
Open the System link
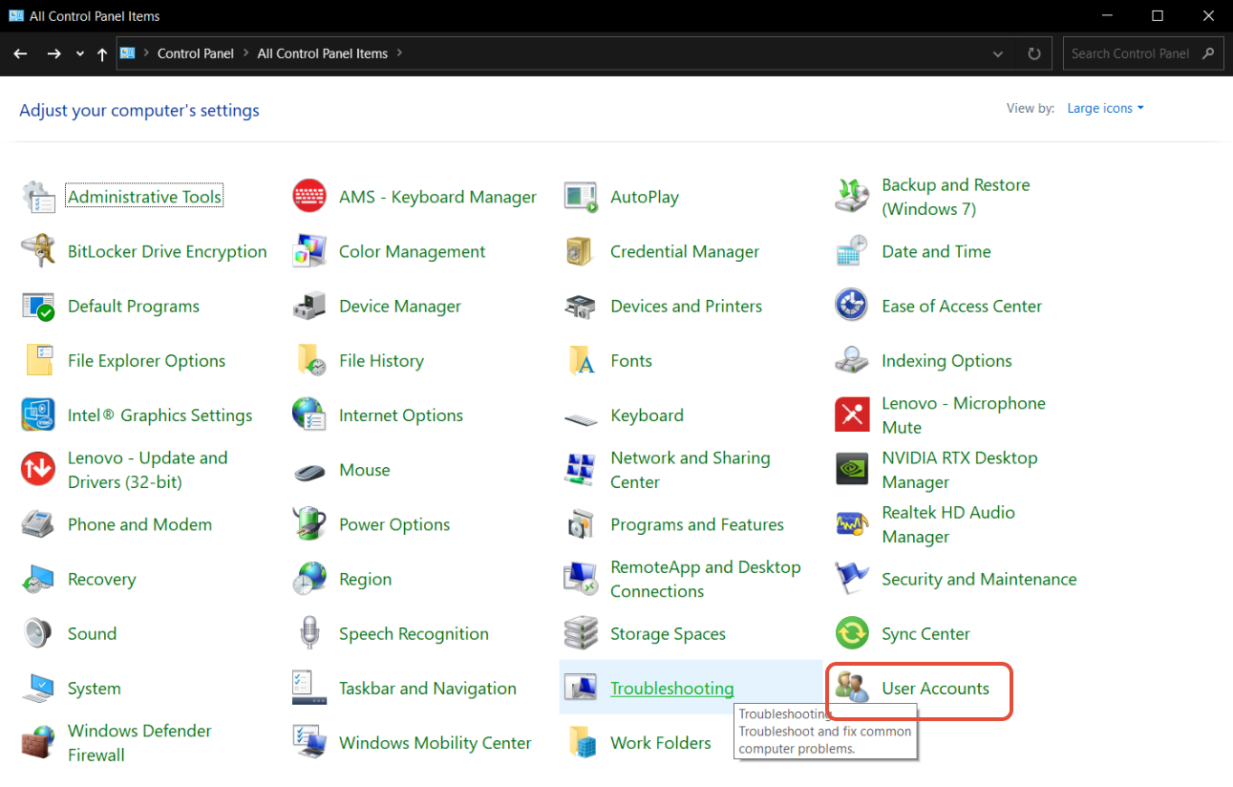pos(95,688)
